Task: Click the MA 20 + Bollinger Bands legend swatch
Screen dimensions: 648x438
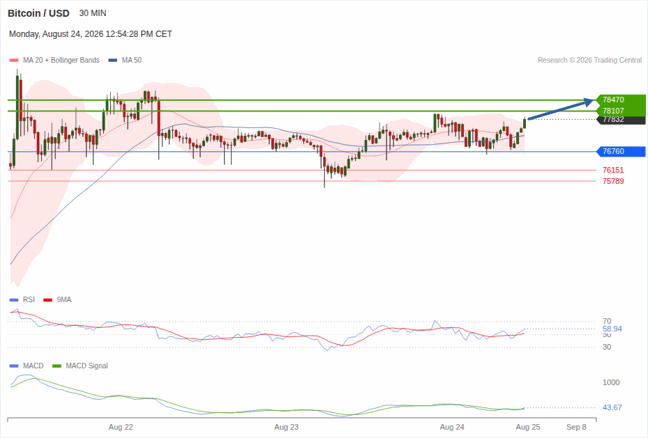Action: coord(14,60)
